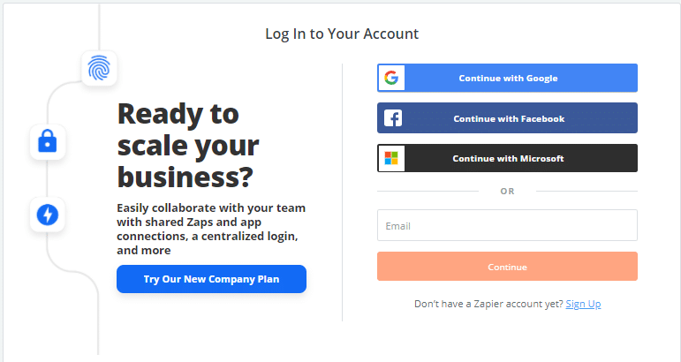This screenshot has width=681, height=362.
Task: Click the OR divider label
Action: click(507, 191)
